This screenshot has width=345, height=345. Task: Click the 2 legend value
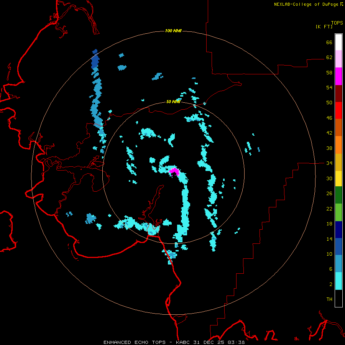pyautogui.click(x=331, y=284)
